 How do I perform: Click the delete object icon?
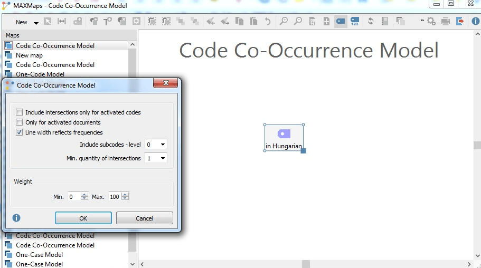pos(122,22)
